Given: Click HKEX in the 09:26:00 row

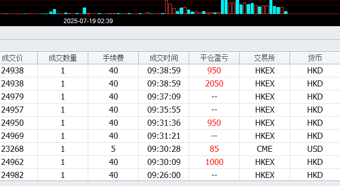Looking at the screenshot, I should coord(265,175).
